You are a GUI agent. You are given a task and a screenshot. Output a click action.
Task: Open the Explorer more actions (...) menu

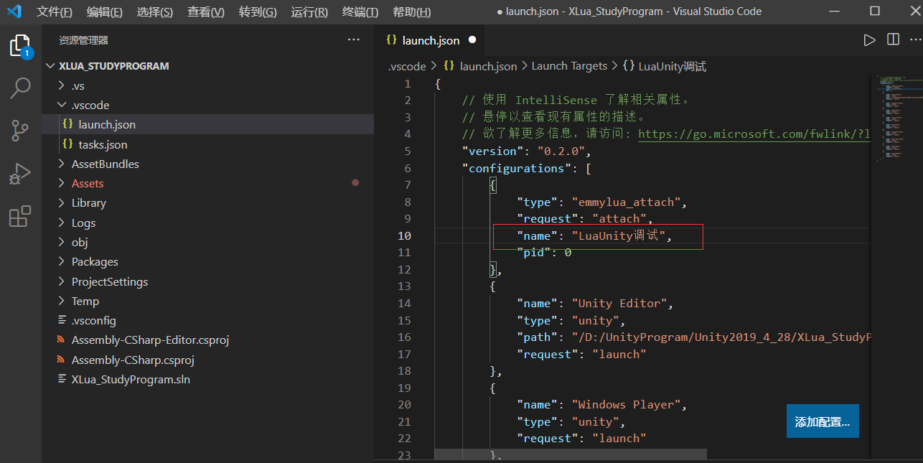click(353, 39)
